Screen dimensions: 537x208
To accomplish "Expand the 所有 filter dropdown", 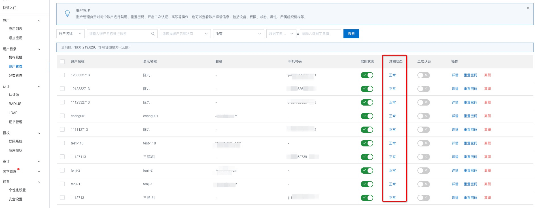I will tap(238, 34).
